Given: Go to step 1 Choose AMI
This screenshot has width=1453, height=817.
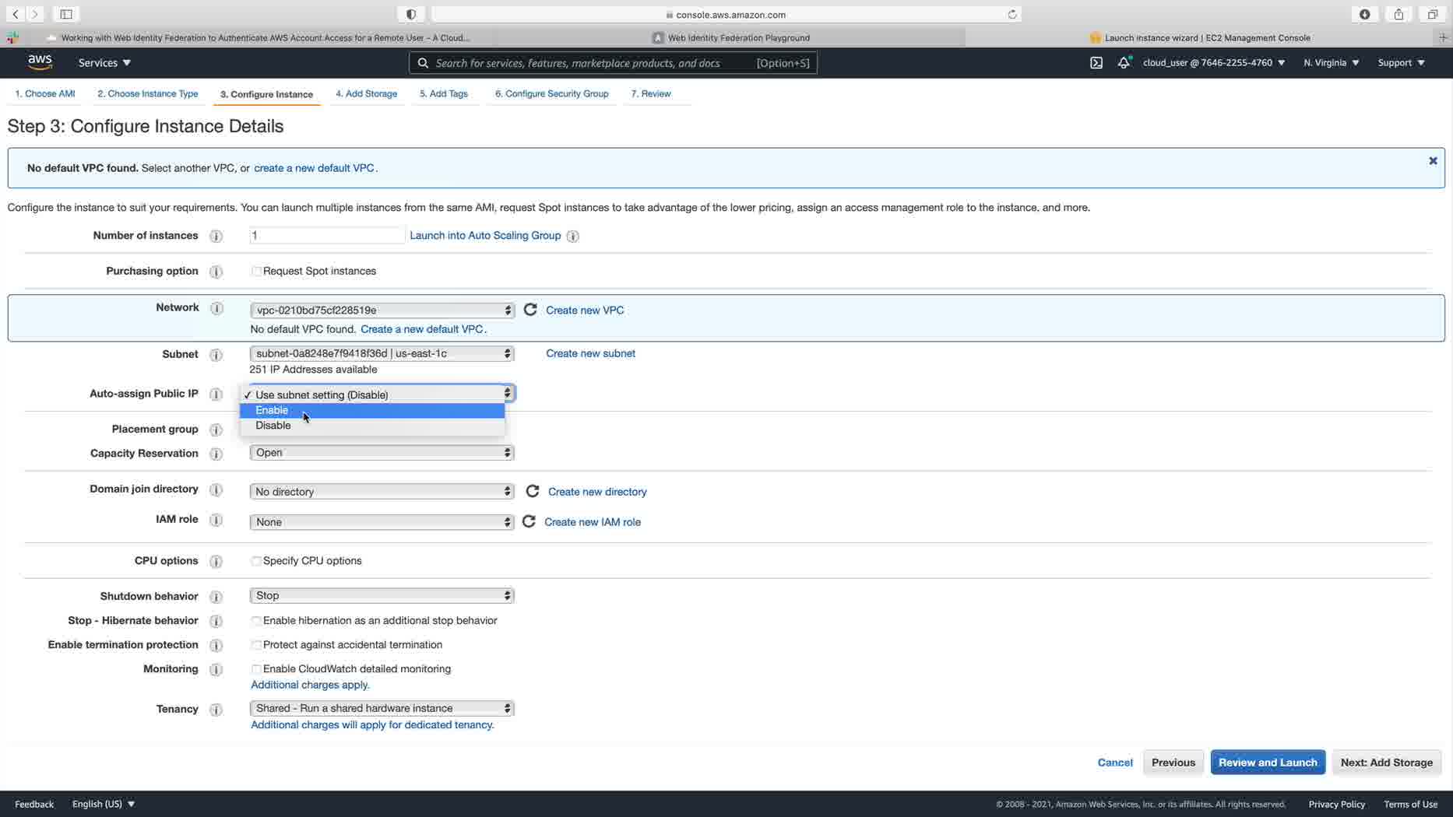Looking at the screenshot, I should tap(45, 93).
